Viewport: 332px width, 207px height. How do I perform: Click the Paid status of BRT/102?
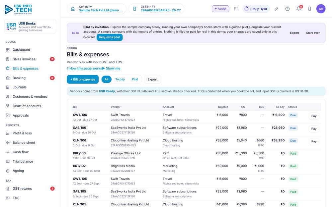pyautogui.click(x=293, y=166)
